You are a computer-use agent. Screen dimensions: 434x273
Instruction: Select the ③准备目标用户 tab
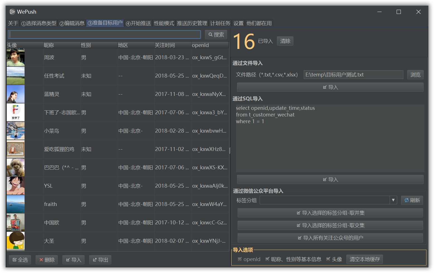105,23
